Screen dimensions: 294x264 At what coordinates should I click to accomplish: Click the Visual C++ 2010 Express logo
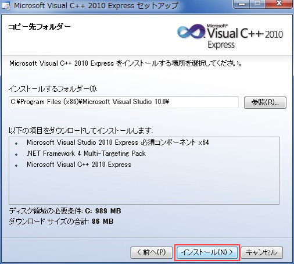click(x=230, y=36)
